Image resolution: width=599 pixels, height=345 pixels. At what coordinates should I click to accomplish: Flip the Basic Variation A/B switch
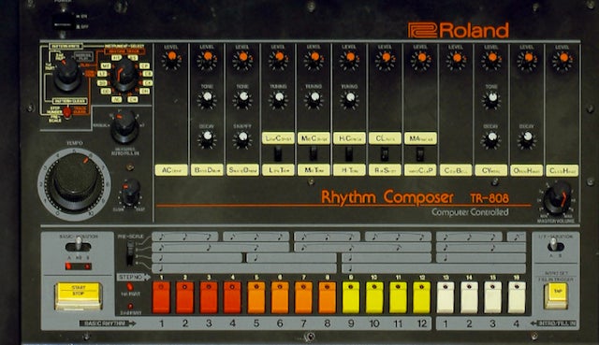tap(79, 245)
